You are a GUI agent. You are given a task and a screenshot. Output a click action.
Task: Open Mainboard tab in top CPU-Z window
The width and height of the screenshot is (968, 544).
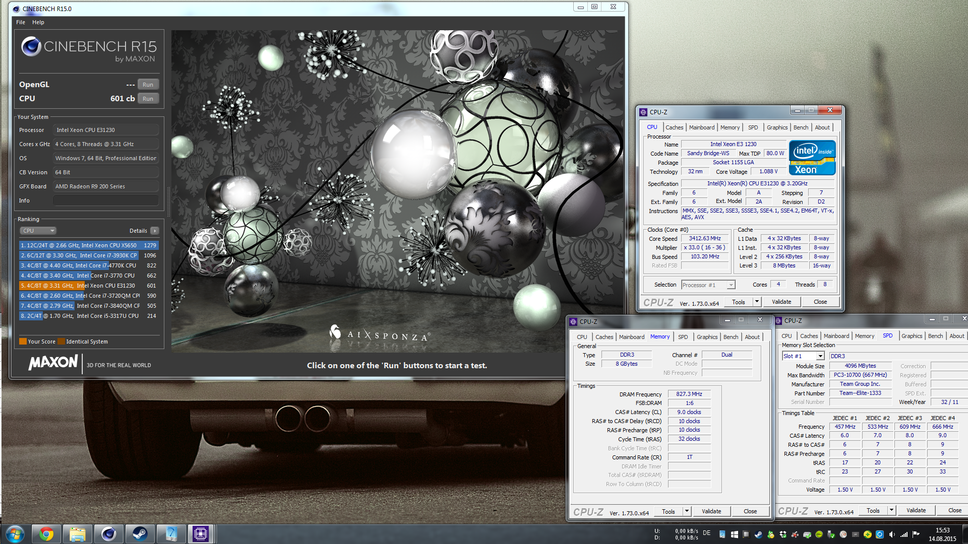tap(702, 127)
